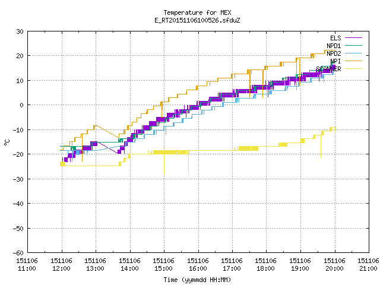Click the y-axis label -20
380x285 pixels.
(x=18, y=154)
